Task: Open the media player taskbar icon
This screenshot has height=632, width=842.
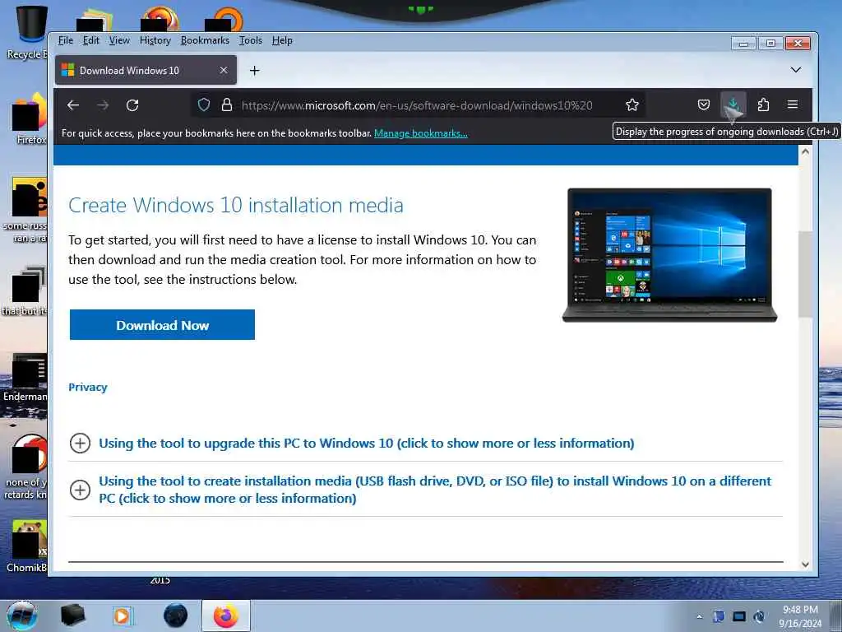Action: [123, 616]
